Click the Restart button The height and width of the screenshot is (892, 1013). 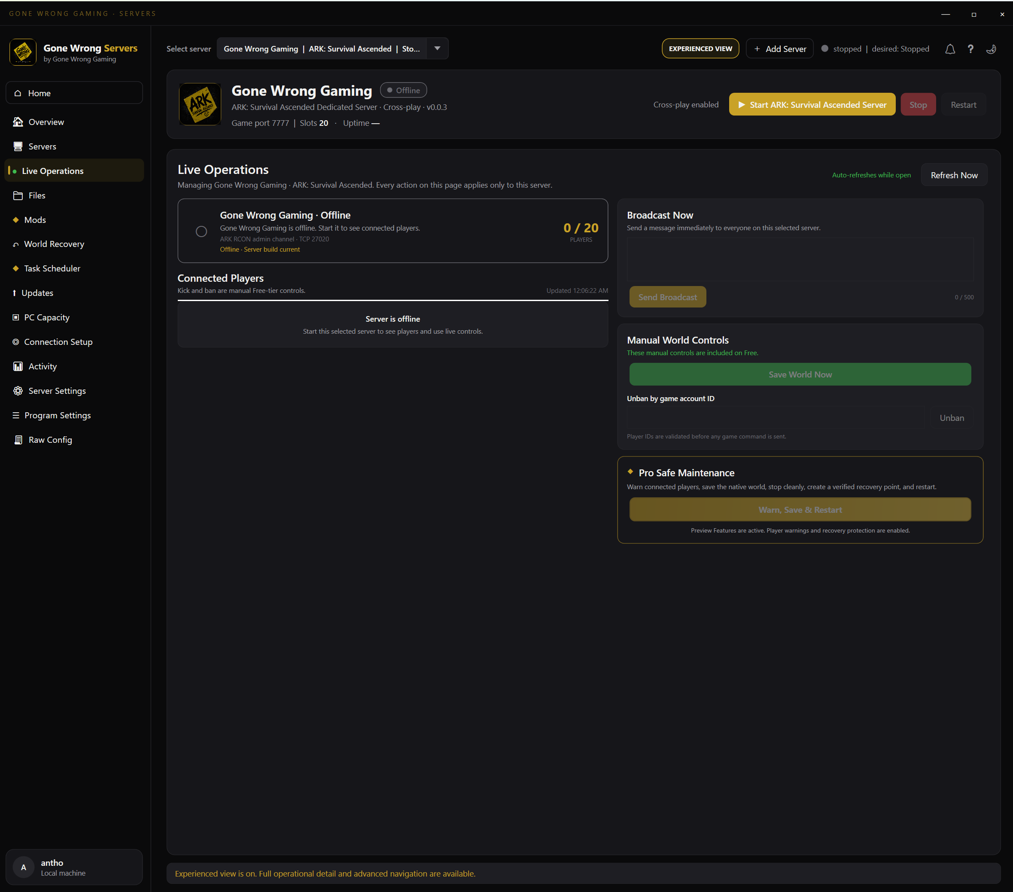[964, 104]
